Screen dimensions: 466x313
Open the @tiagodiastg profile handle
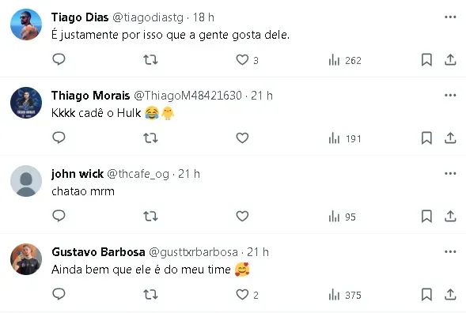pyautogui.click(x=148, y=17)
